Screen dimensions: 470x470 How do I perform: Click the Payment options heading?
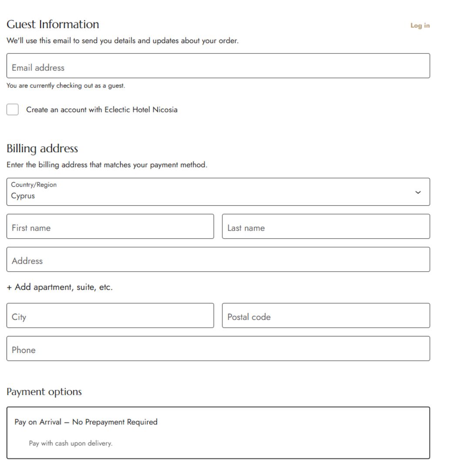[x=44, y=392]
